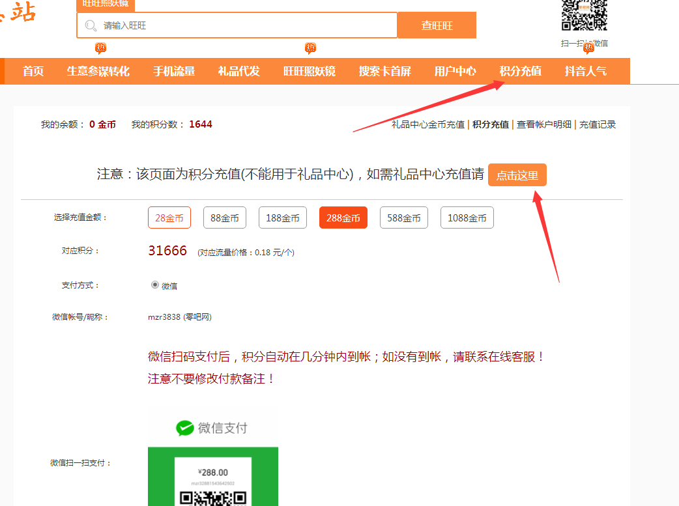Open 用户中心 menu item
The width and height of the screenshot is (679, 506).
click(455, 71)
